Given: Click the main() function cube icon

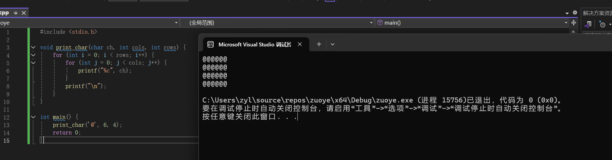Looking at the screenshot, I should click(380, 23).
